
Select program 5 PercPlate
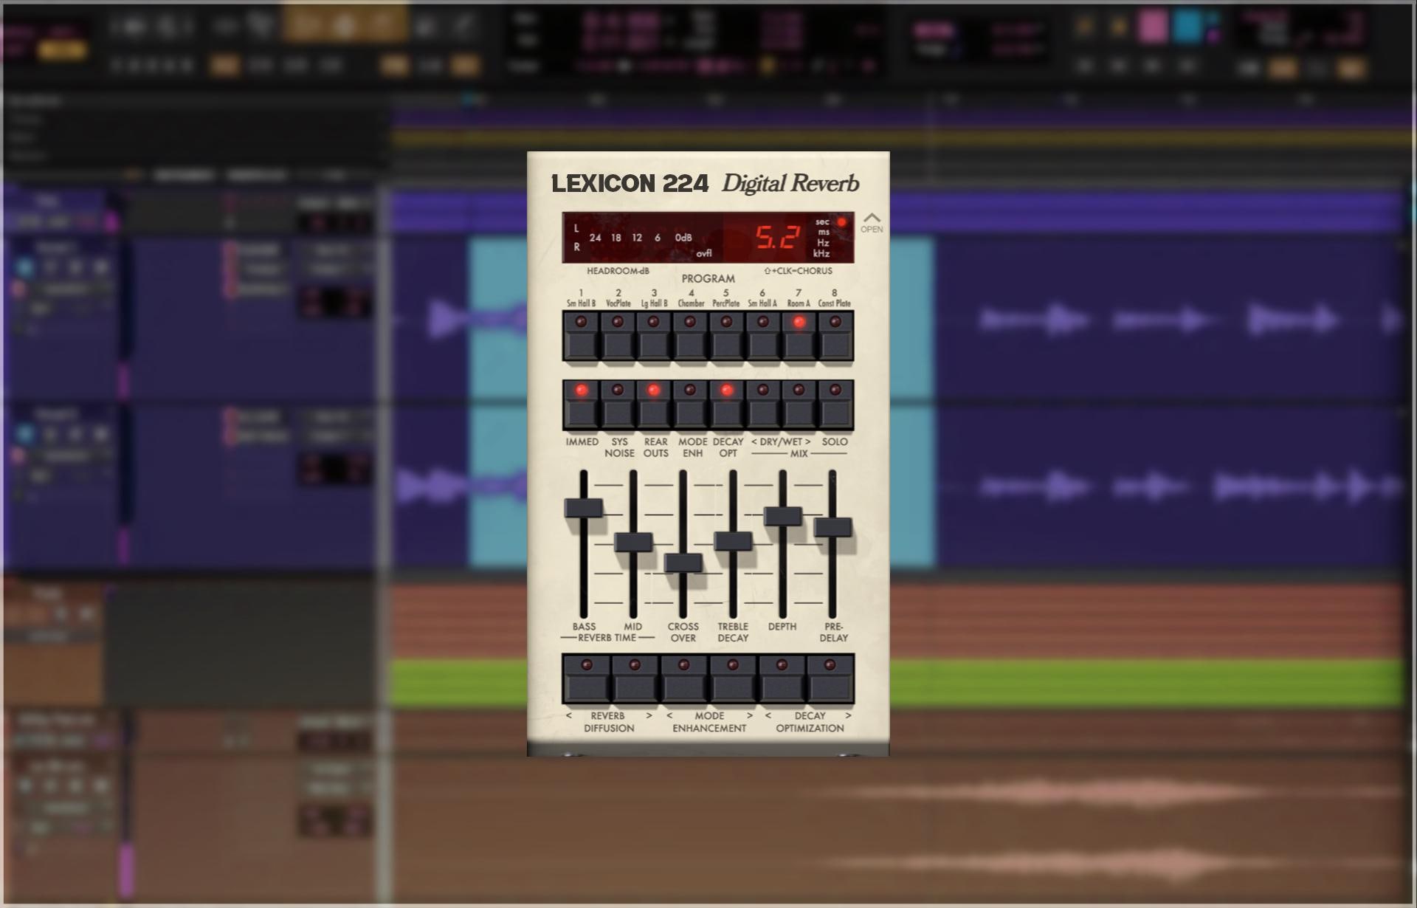tap(726, 336)
